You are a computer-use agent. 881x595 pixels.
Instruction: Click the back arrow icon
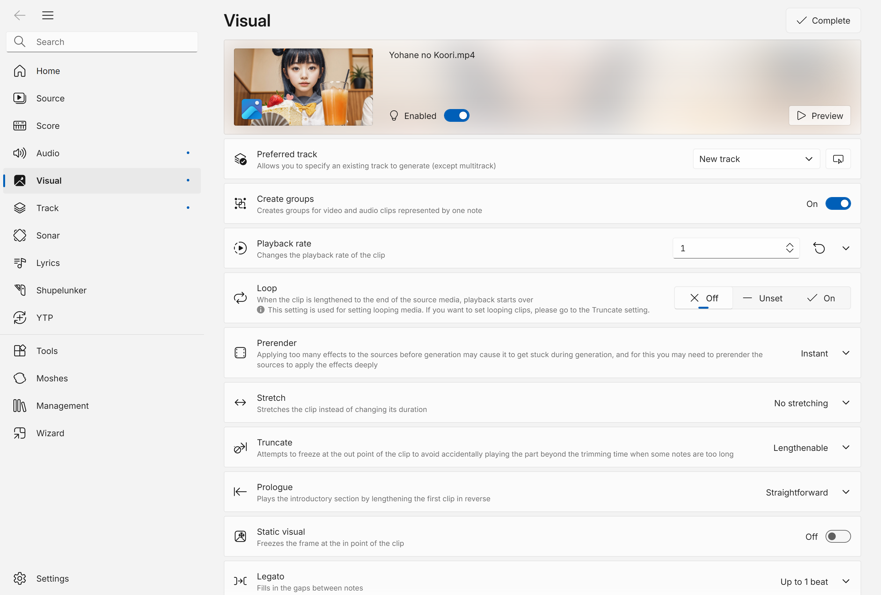point(20,15)
